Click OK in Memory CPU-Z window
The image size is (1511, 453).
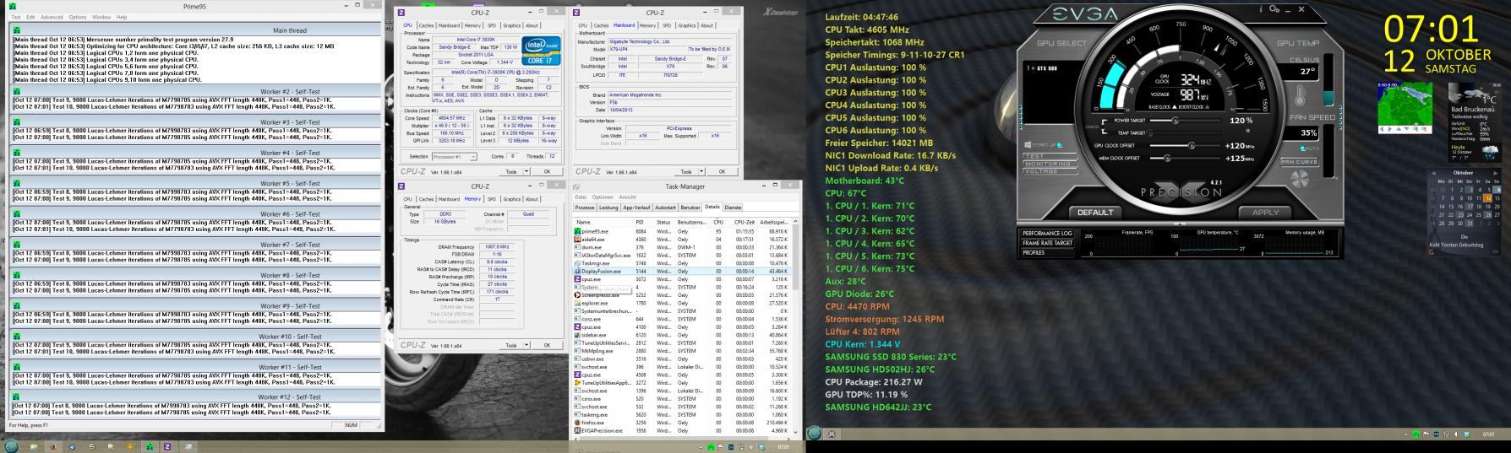(547, 345)
